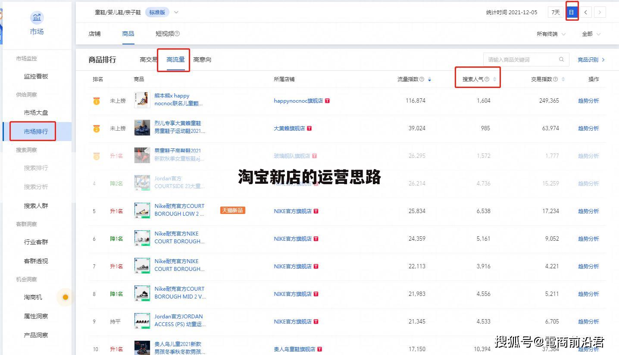Viewport: 619px width, 355px height.
Task: Click the 童鞋/婴儿鞋/亲子鞋 category text
Action: (118, 12)
